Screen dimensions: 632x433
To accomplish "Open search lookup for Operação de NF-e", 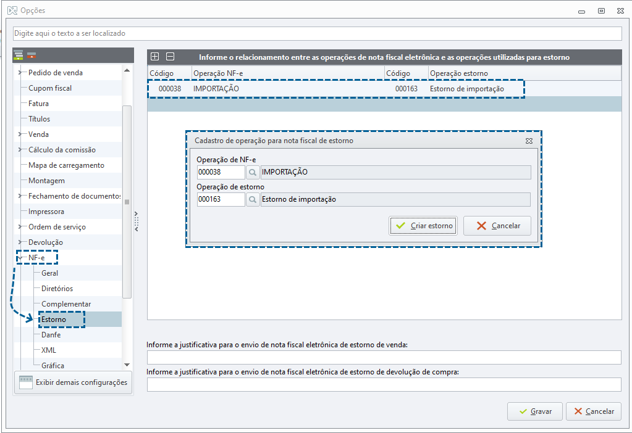I will point(252,172).
